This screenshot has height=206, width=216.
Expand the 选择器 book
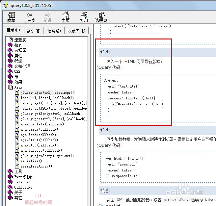17,50
